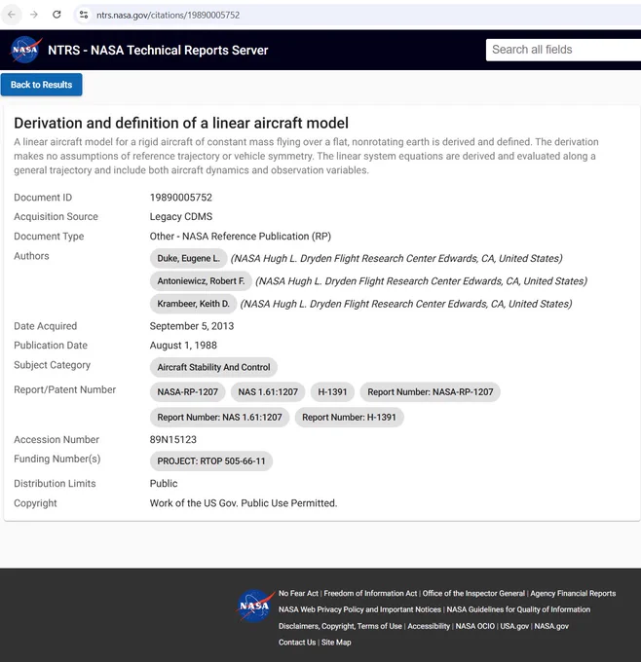The width and height of the screenshot is (641, 662).
Task: Click Duke's Dryden Flight Research Center affiliation
Action: pyautogui.click(x=396, y=258)
